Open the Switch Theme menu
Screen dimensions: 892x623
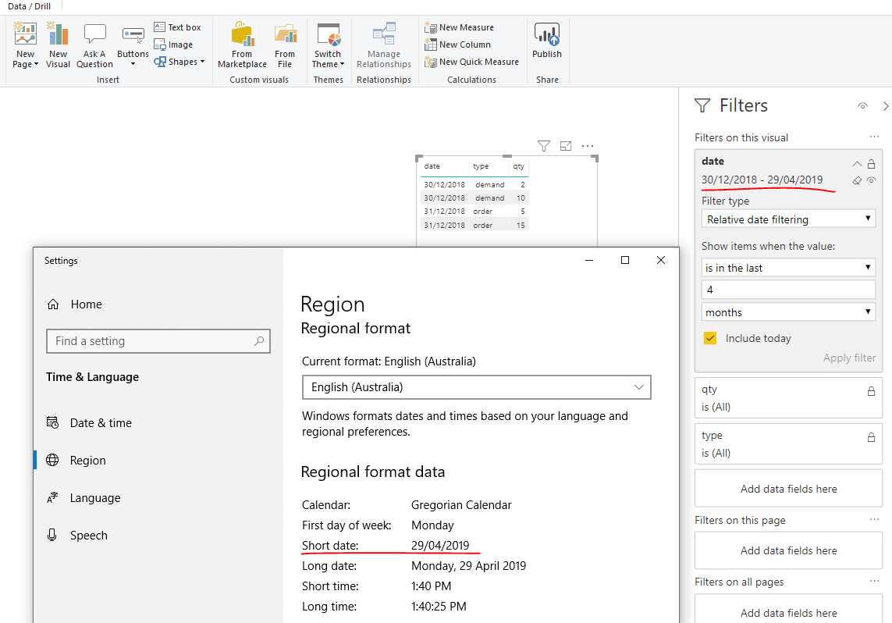click(328, 45)
